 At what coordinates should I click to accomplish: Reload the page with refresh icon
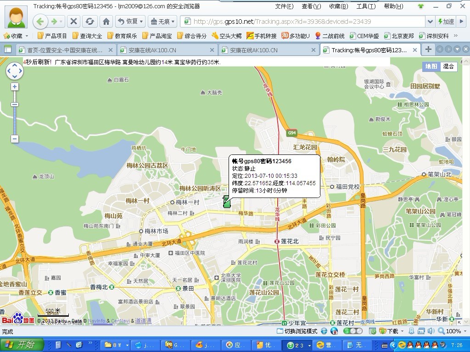click(90, 22)
